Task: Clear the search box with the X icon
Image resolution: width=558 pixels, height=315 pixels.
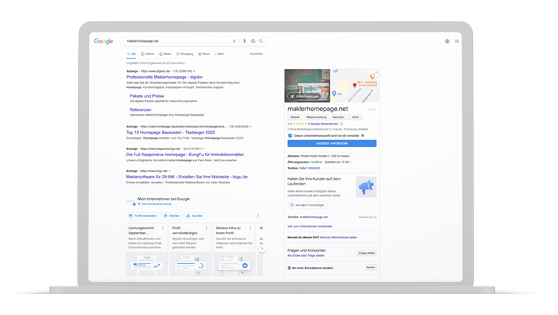Action: (x=234, y=41)
